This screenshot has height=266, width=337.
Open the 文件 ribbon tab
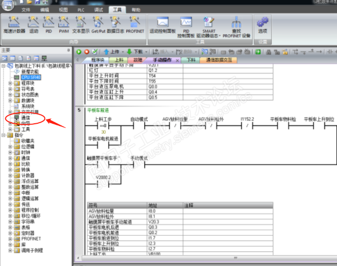26,10
